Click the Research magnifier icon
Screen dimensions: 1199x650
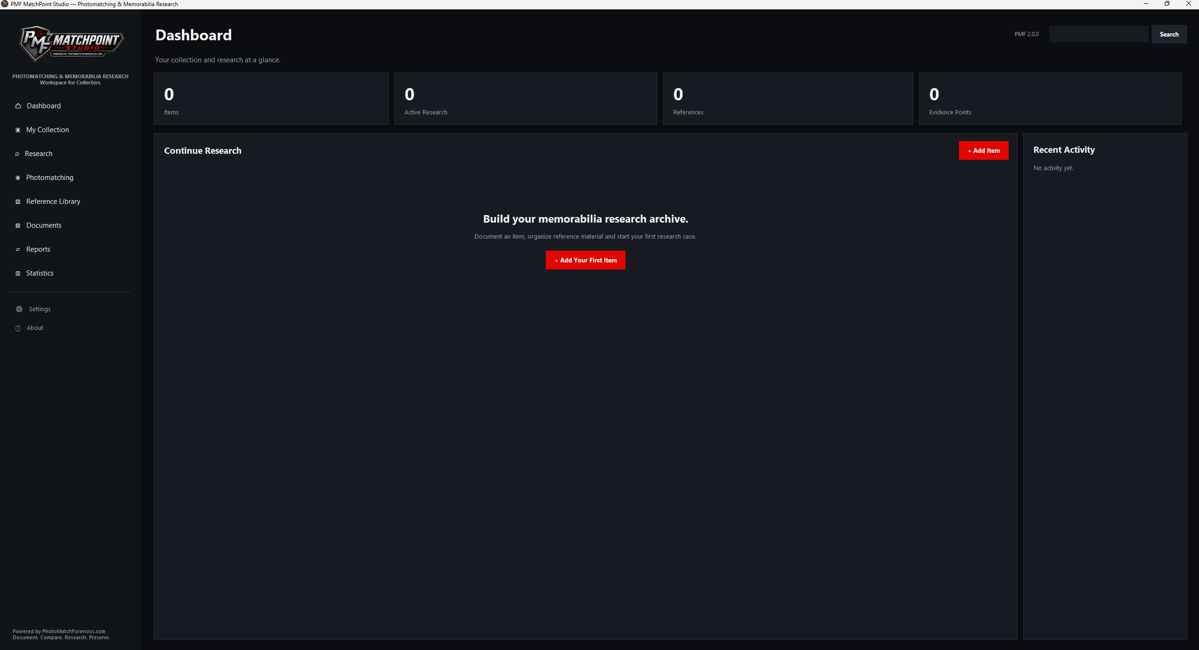point(17,154)
